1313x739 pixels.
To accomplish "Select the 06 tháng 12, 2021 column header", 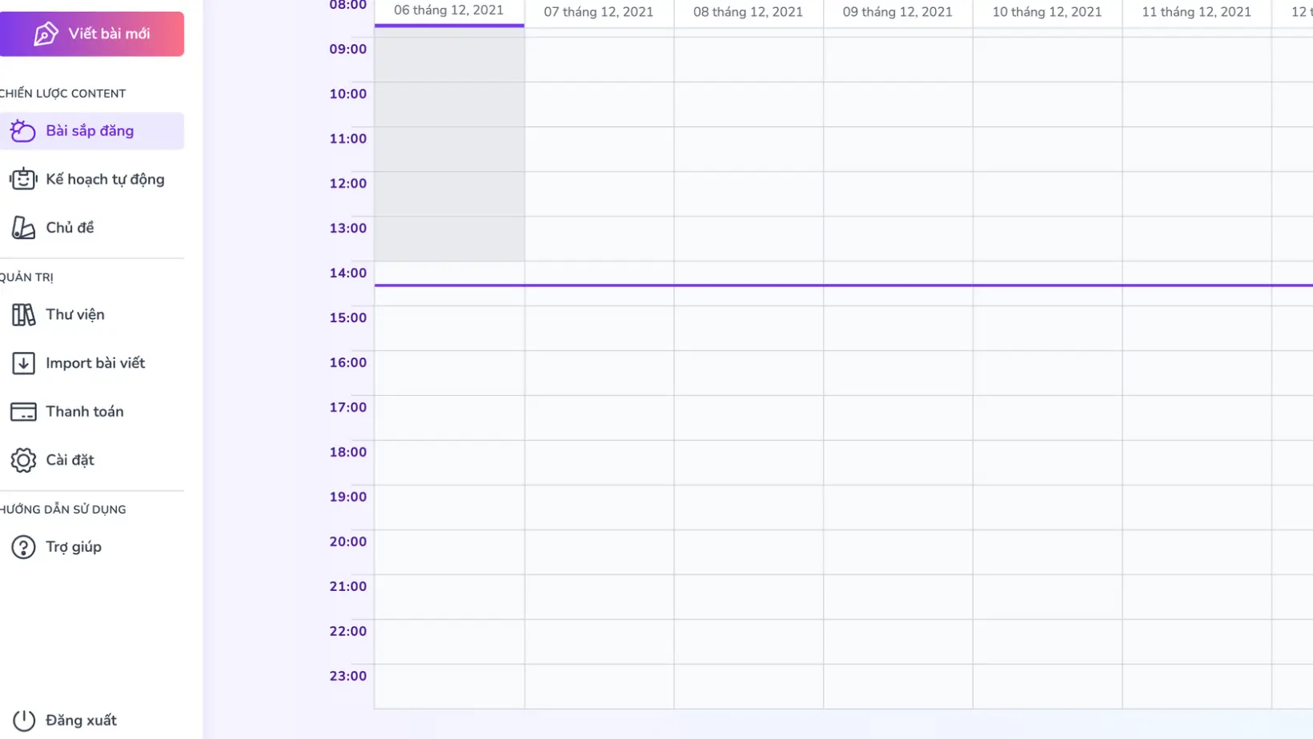I will [448, 11].
